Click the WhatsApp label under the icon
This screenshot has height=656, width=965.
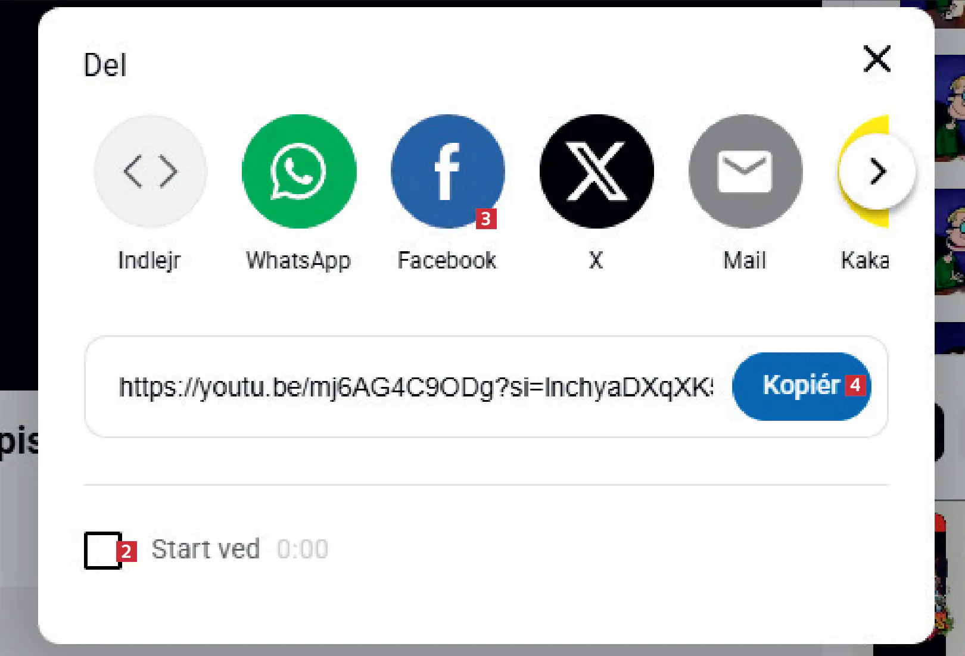click(x=298, y=261)
